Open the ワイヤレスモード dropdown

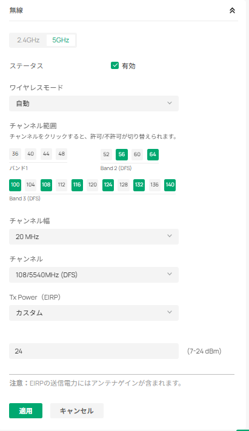(94, 104)
